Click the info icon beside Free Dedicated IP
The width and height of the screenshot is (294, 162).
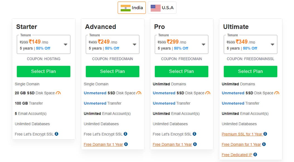255,155
